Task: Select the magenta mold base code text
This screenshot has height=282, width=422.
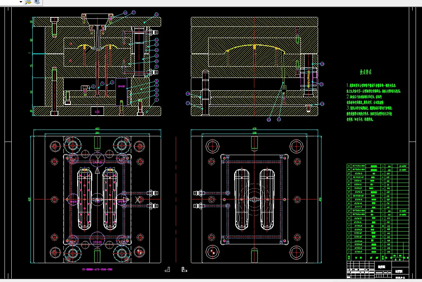Action: click(97, 269)
